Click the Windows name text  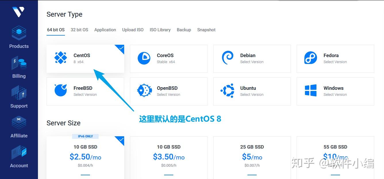click(x=333, y=88)
